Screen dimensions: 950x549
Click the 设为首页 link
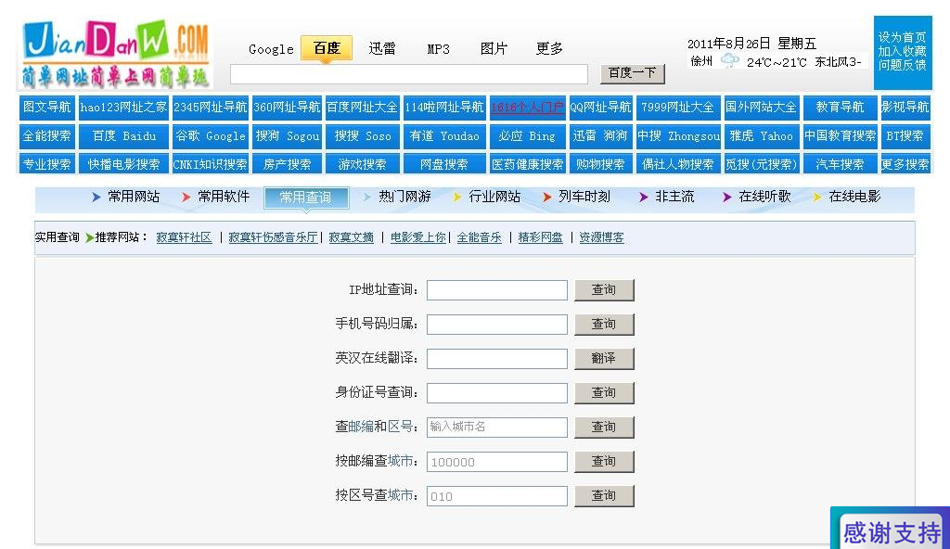pos(902,37)
